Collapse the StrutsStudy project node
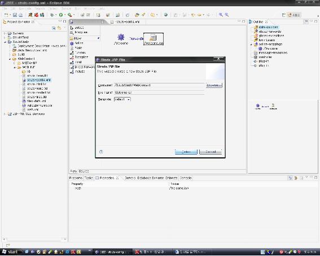320x256 pixels. [x=5, y=42]
